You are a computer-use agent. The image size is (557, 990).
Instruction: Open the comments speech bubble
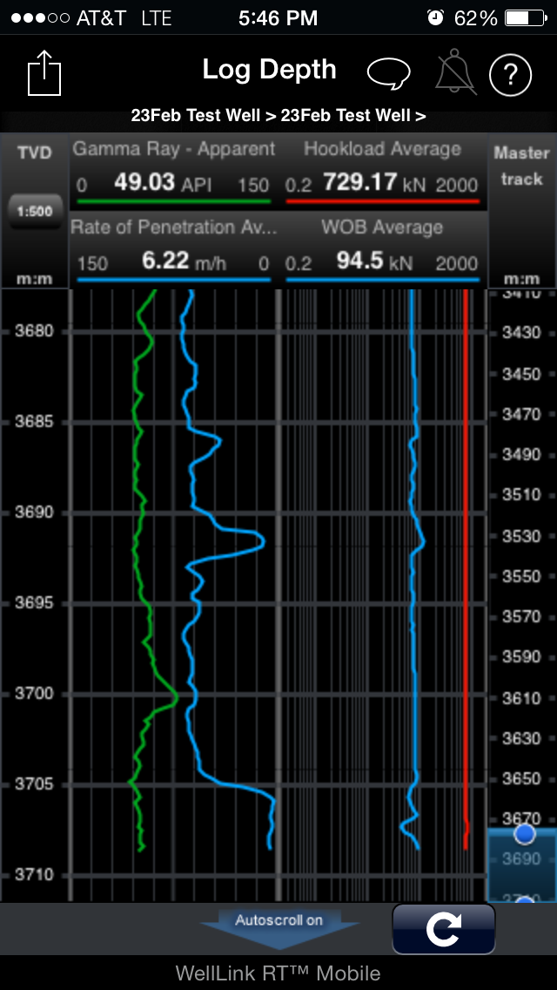388,74
